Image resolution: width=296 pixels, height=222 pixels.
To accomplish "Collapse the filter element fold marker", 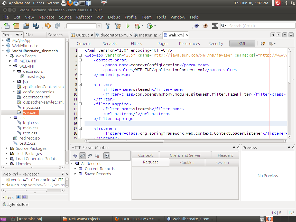I will (x=80, y=84).
